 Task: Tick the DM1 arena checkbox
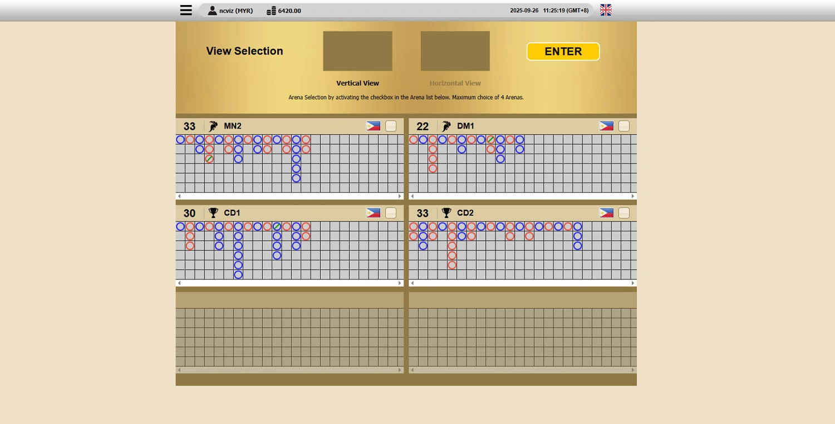click(x=624, y=126)
